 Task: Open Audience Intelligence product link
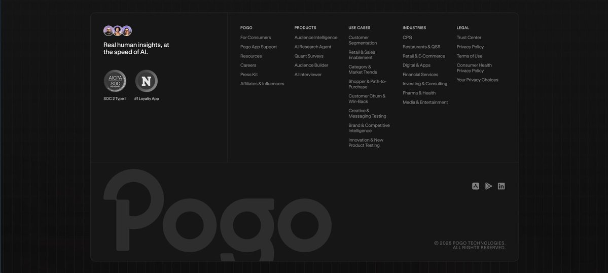(315, 38)
